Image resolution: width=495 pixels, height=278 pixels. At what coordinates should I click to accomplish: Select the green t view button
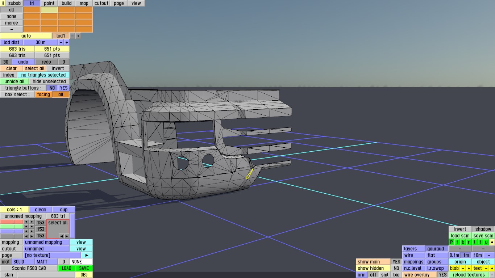pos(481,242)
